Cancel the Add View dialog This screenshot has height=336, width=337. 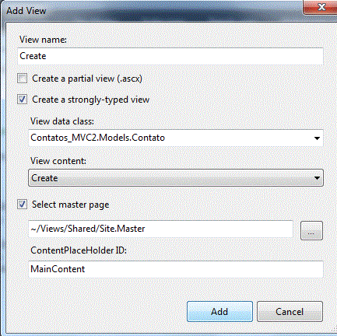290,311
